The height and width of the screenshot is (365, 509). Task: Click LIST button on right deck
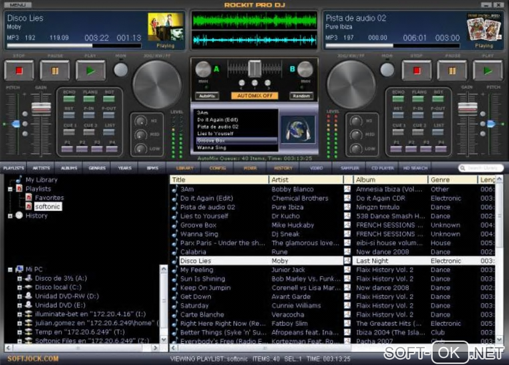pos(438,132)
